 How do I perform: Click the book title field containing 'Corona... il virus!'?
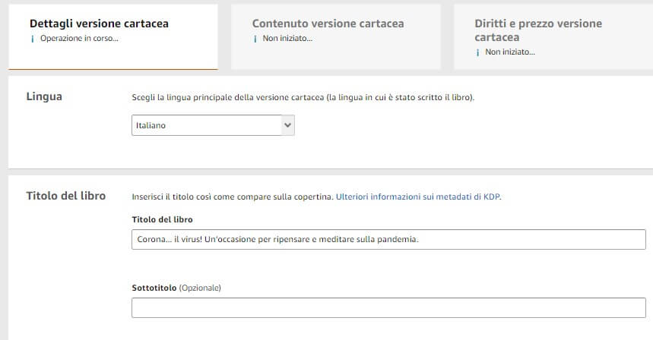(388, 240)
